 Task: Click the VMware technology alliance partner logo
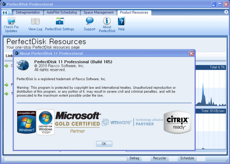(132, 122)
